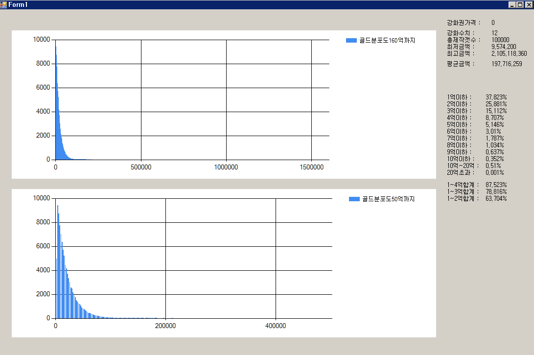Click the Form1 application icon in title bar
Image resolution: width=534 pixels, height=355 pixels.
coord(4,4)
